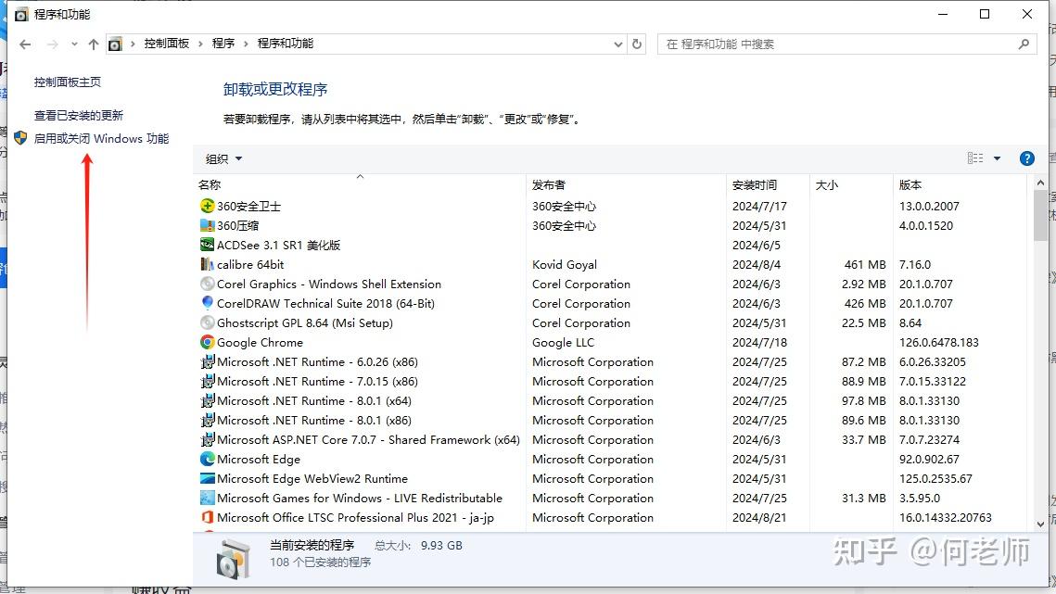This screenshot has height=594, width=1056.
Task: Select the calibre 64bit program name
Action: [x=250, y=265]
